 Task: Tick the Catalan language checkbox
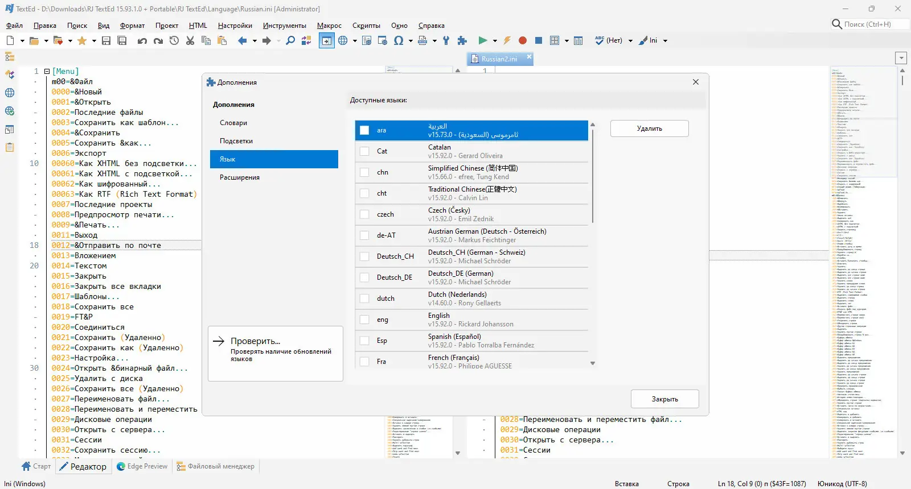click(x=364, y=151)
